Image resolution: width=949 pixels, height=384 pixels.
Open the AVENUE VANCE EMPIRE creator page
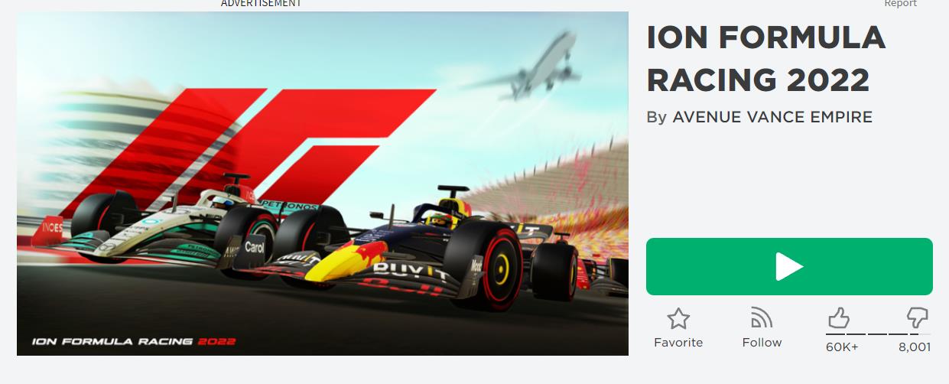click(x=772, y=117)
